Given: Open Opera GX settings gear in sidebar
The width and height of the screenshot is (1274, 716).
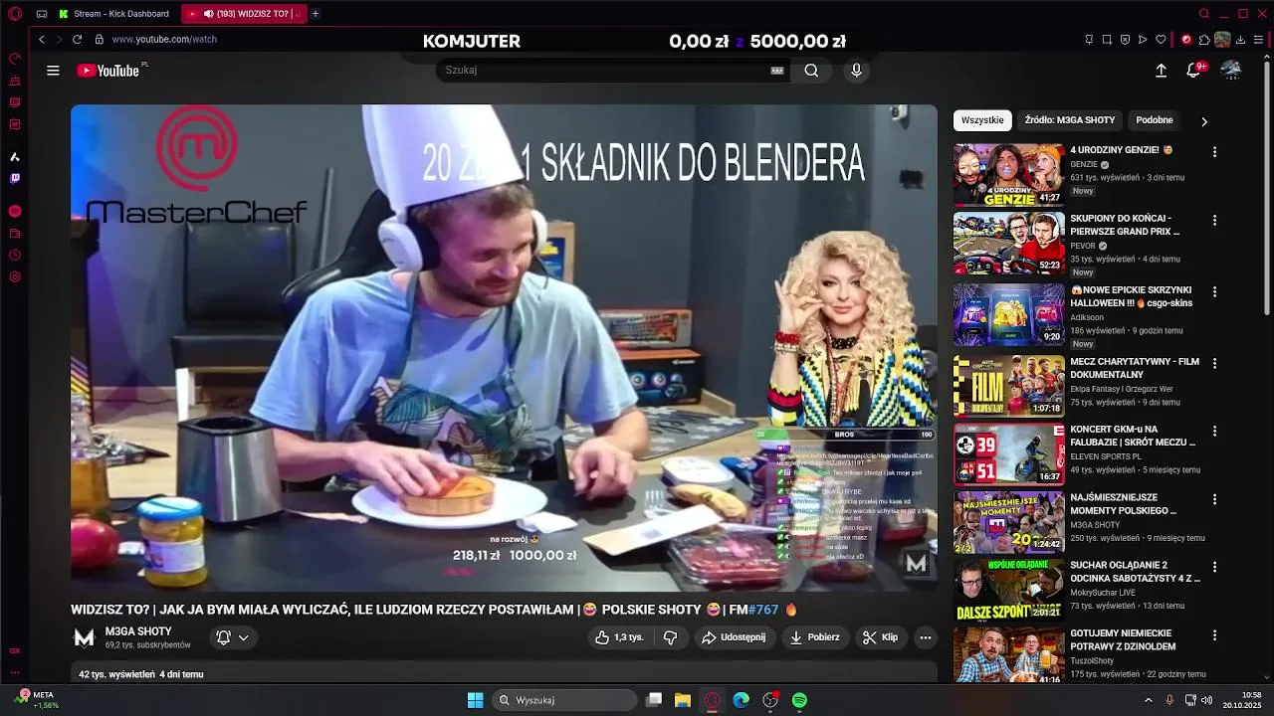Looking at the screenshot, I should 14,276.
